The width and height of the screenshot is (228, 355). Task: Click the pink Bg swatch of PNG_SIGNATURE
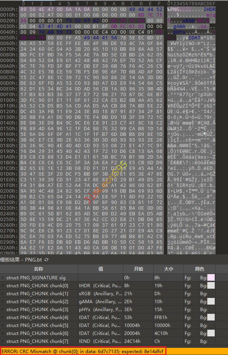[211, 278]
